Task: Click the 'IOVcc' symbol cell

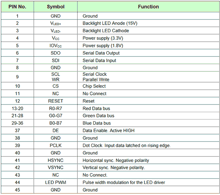Action: (56, 46)
